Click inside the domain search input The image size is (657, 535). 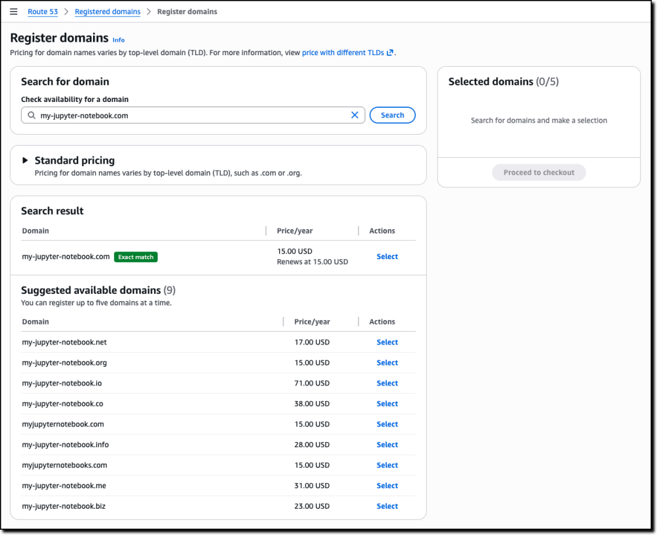pyautogui.click(x=192, y=115)
